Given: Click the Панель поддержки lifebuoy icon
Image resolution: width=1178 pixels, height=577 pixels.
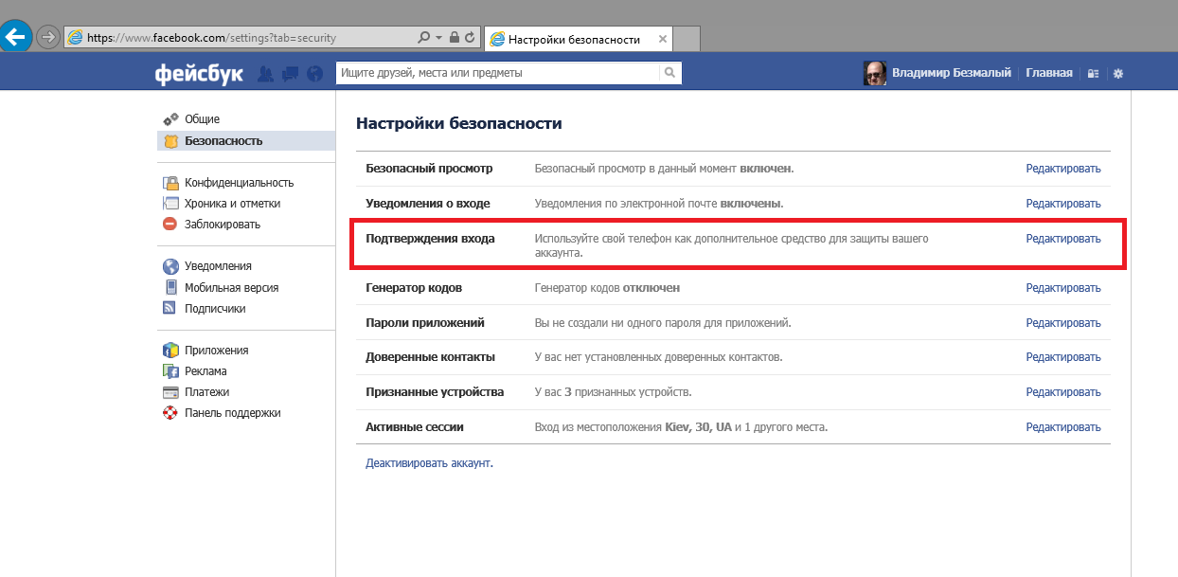Looking at the screenshot, I should [x=170, y=413].
